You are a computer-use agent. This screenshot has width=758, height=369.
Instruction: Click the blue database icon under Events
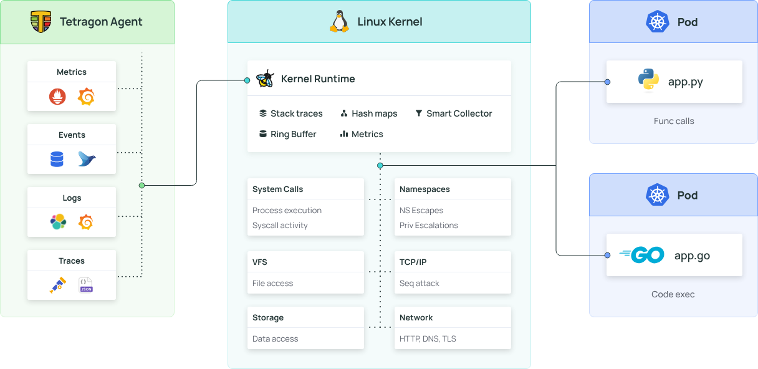57,160
